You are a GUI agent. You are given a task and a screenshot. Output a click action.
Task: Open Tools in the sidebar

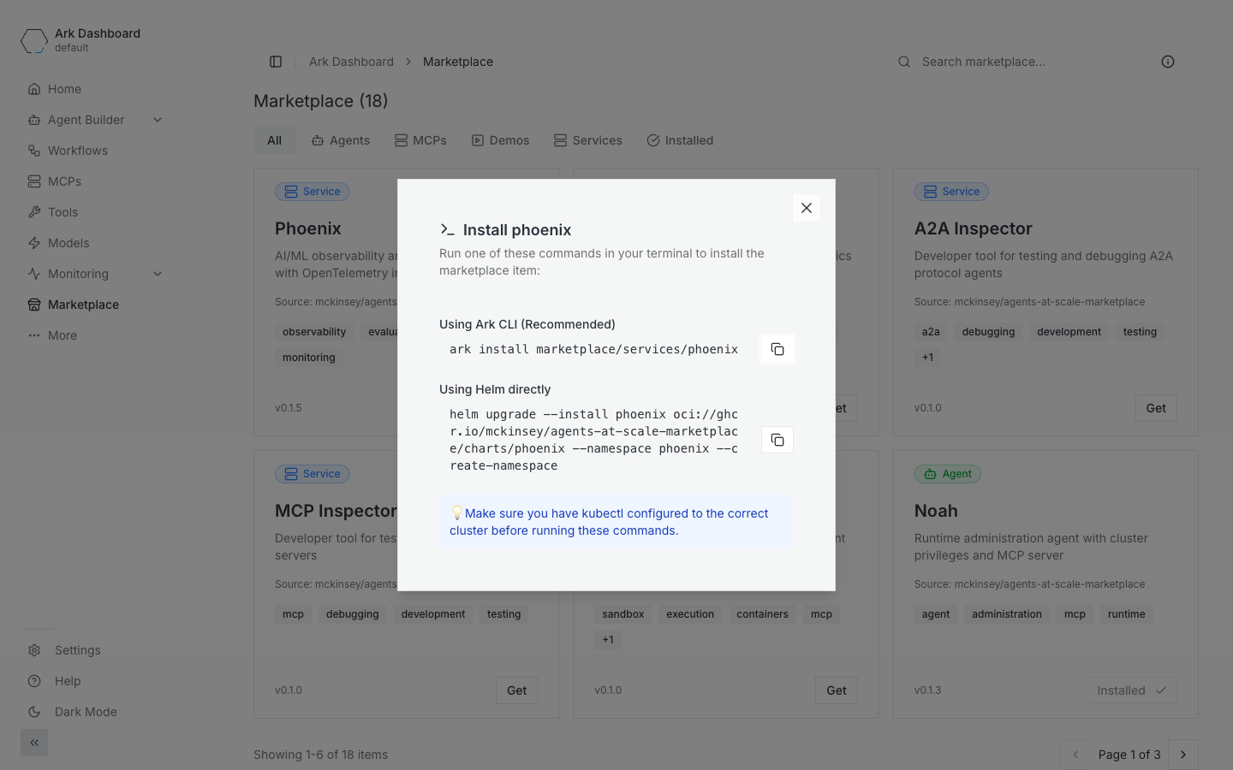tap(96, 212)
